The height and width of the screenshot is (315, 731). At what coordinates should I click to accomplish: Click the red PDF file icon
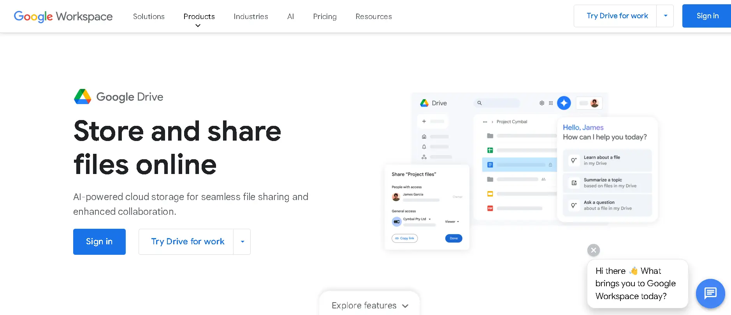[x=490, y=208]
